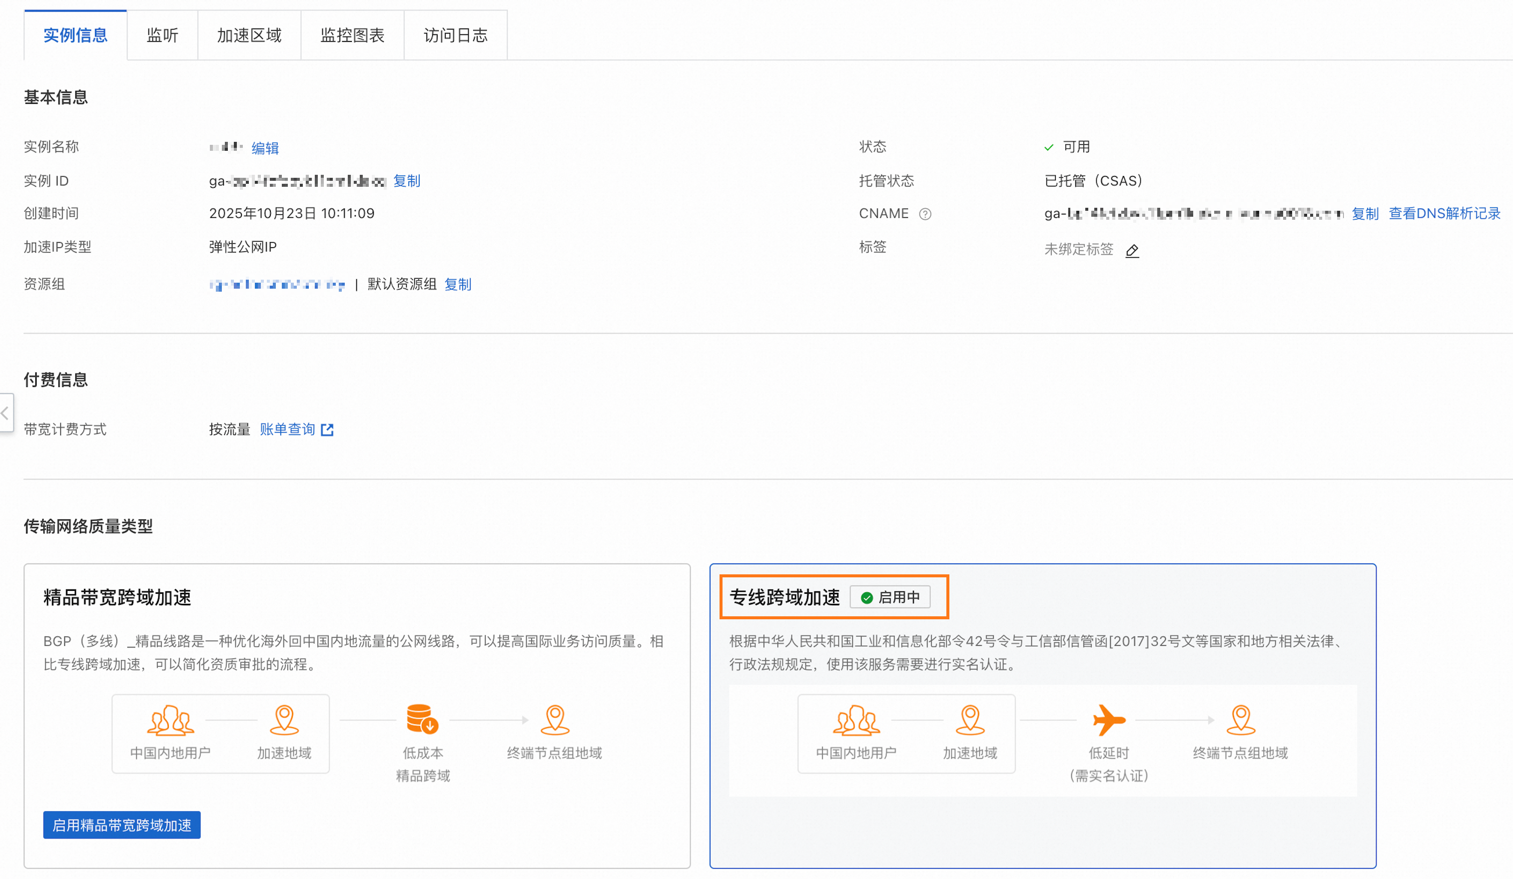Go to the 访问日志 tab
The width and height of the screenshot is (1513, 879).
tap(455, 35)
